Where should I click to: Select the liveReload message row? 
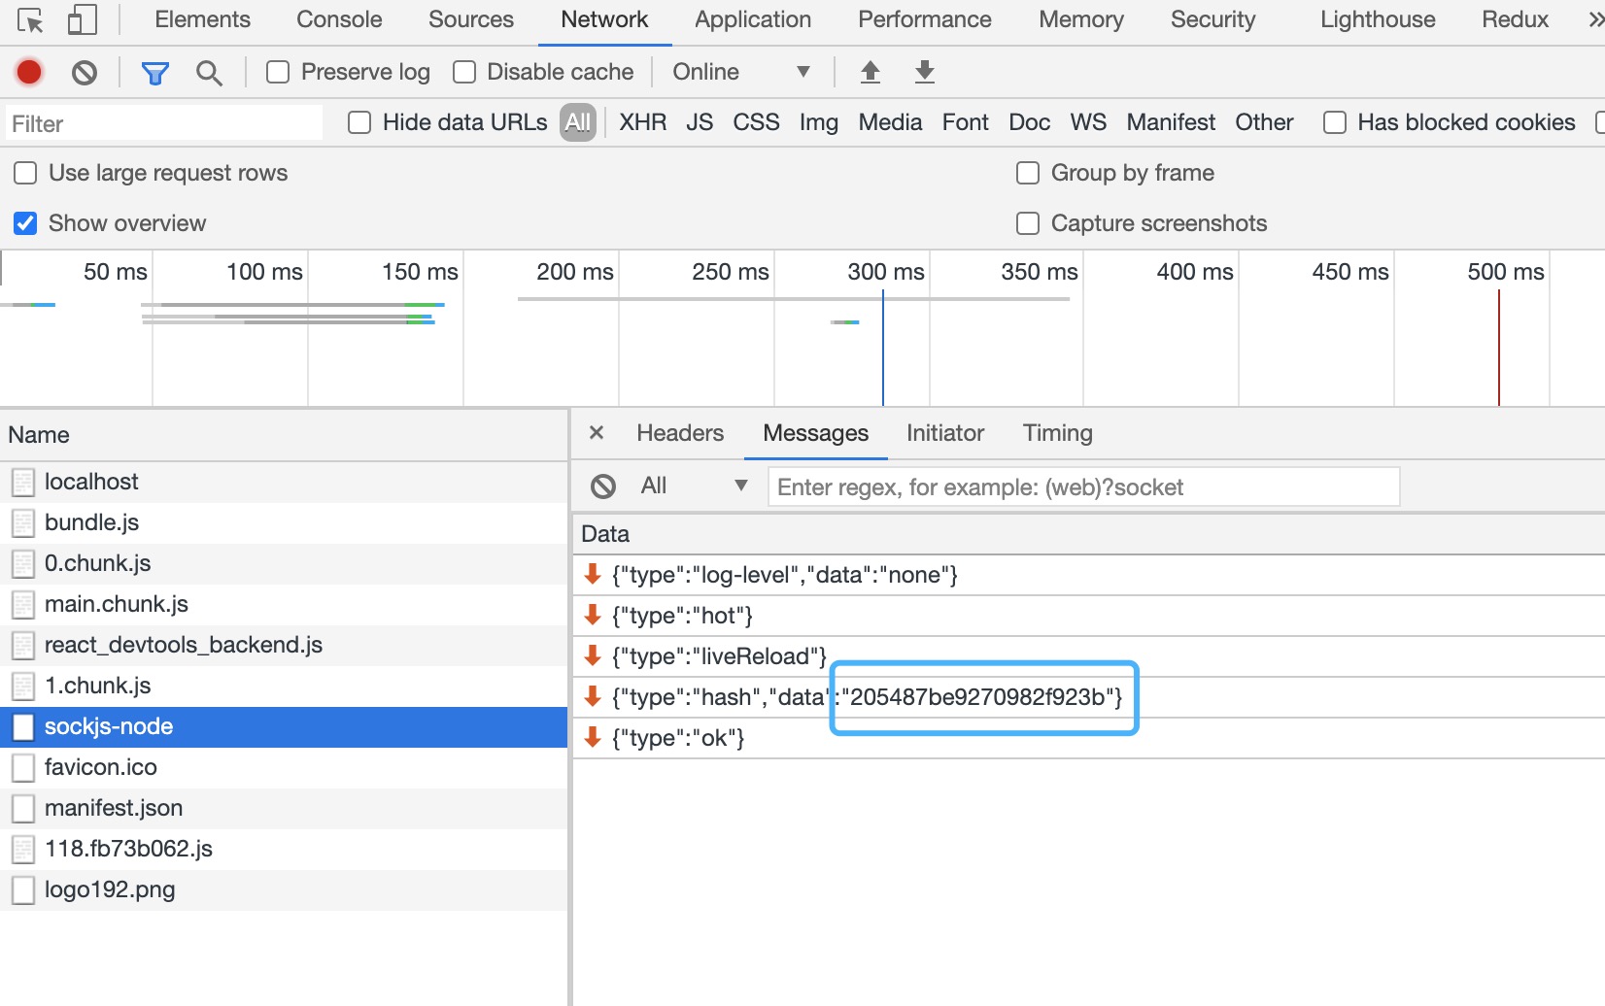pos(1088,656)
